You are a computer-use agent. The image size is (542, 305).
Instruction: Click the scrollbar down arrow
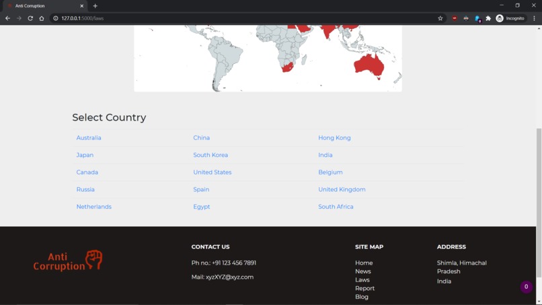[539, 302]
